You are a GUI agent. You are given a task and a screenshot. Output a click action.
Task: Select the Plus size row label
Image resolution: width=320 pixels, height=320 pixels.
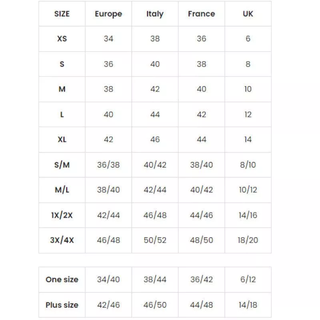62,305
